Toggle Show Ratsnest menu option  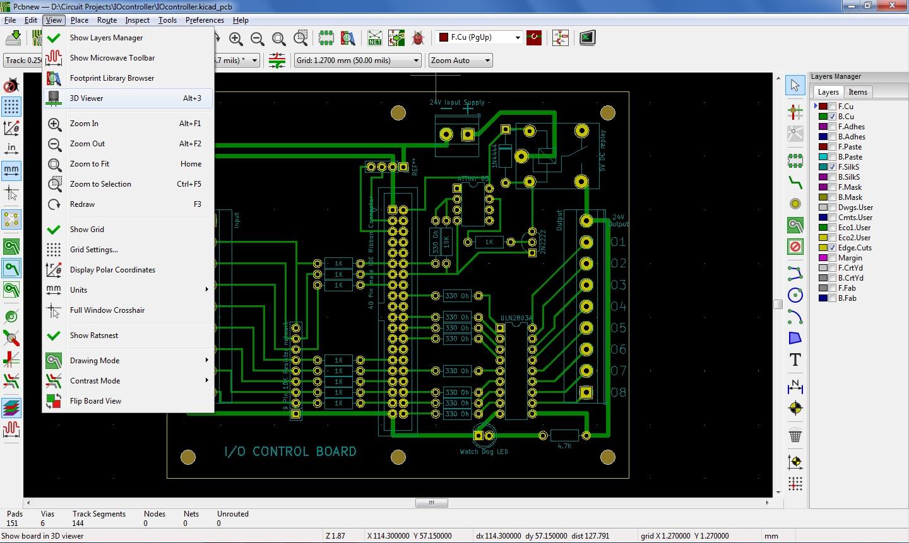tap(128, 336)
